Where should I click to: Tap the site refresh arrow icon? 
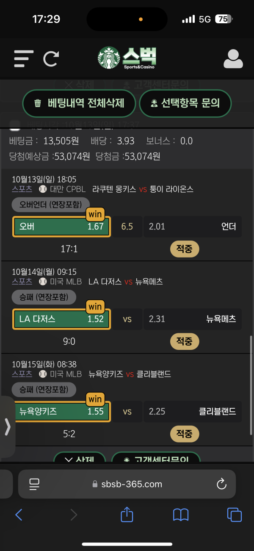51,58
